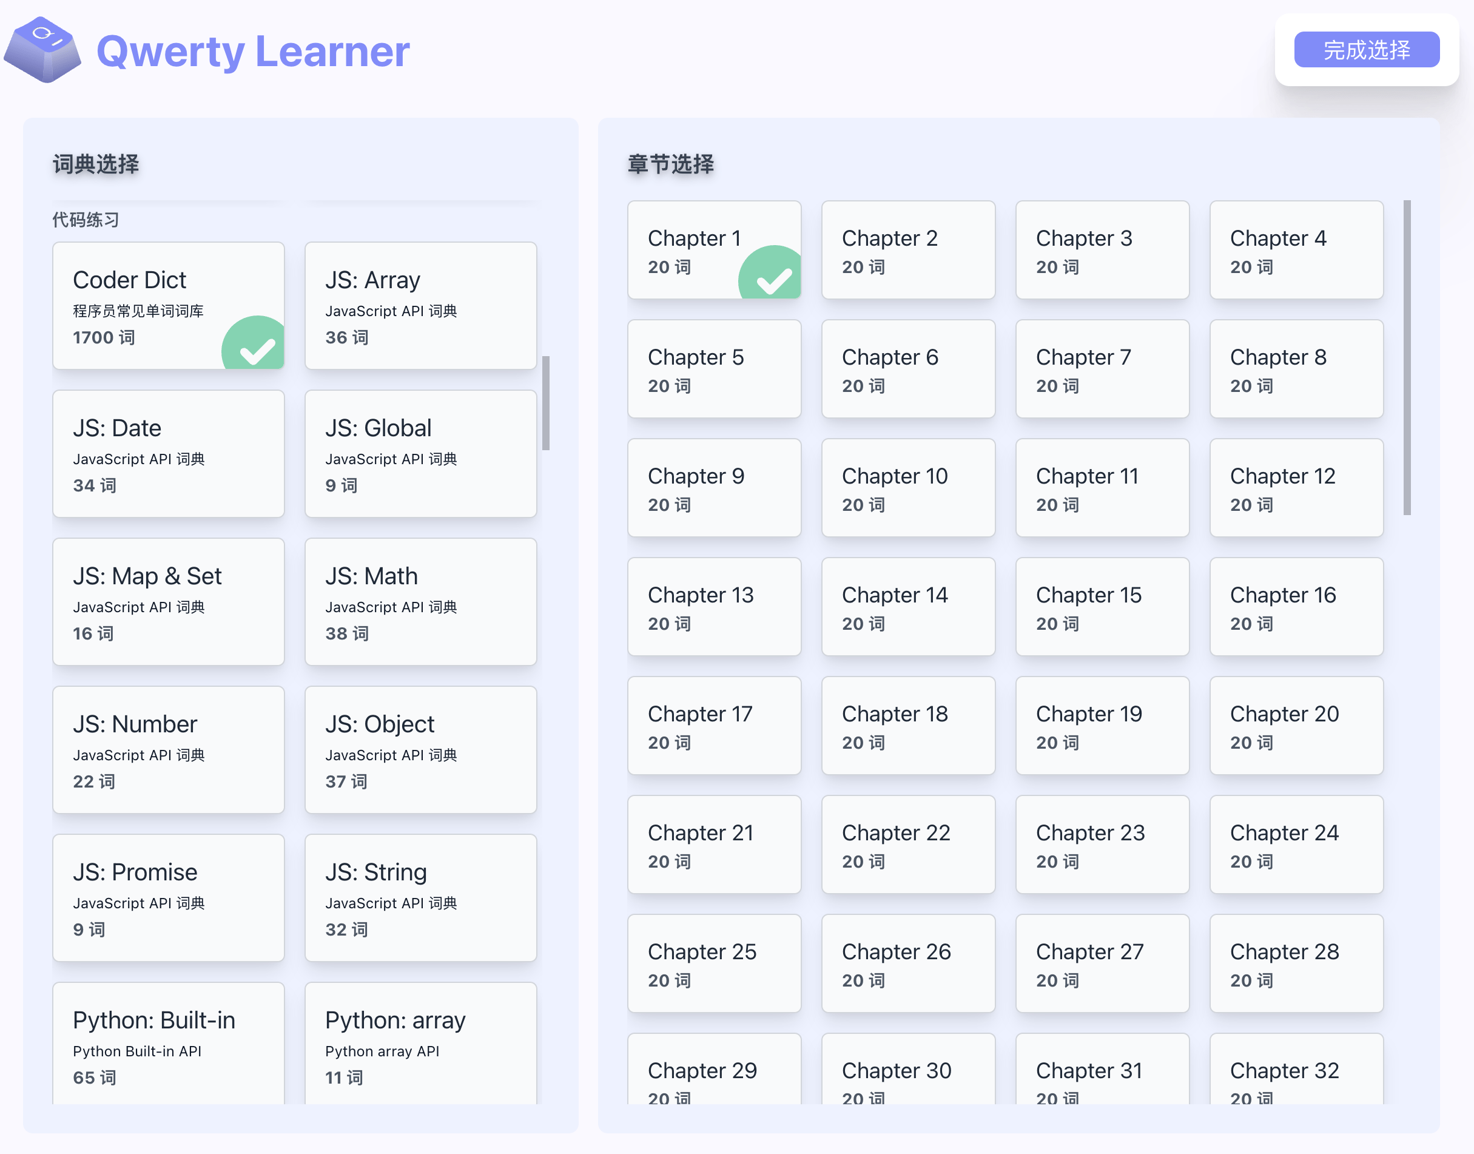Viewport: 1474px width, 1154px height.
Task: Select the JS: Global dictionary
Action: (420, 453)
